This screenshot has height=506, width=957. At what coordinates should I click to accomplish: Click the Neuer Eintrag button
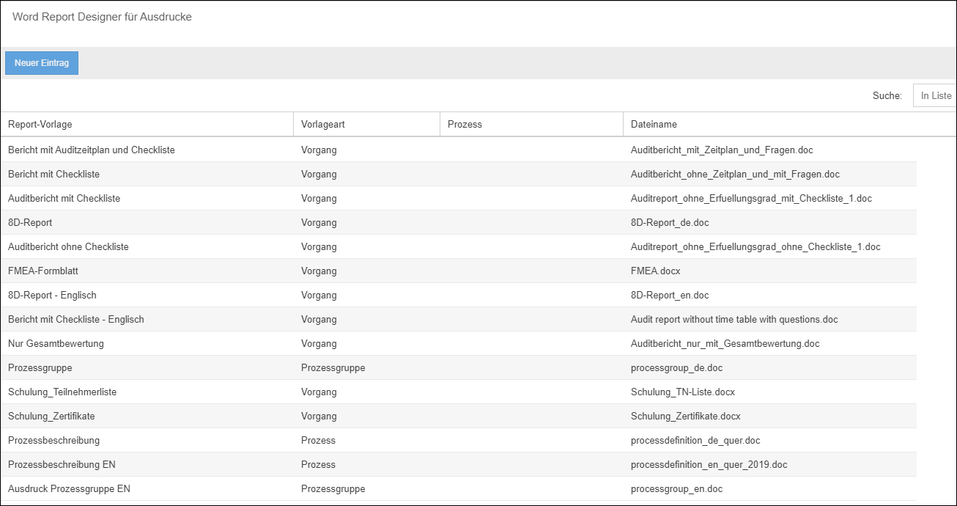(42, 63)
